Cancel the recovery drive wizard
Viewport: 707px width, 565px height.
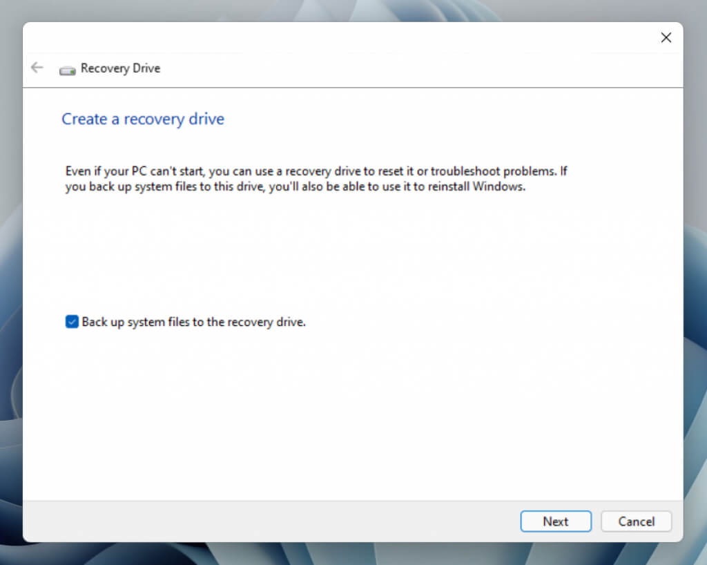[x=636, y=521]
